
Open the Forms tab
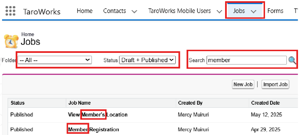point(275,11)
